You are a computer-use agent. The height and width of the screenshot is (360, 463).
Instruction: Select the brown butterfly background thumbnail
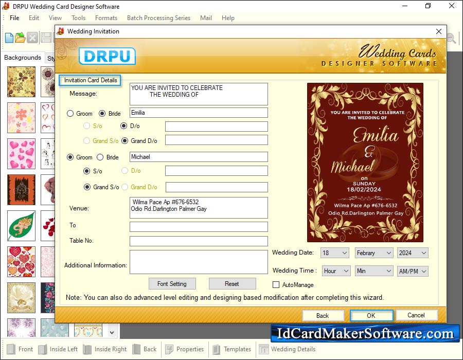21,82
